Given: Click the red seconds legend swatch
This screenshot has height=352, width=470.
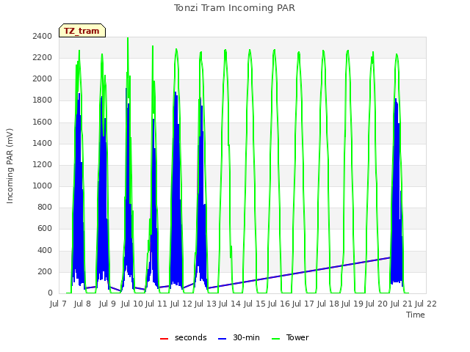Looking at the screenshot, I should coord(164,339).
